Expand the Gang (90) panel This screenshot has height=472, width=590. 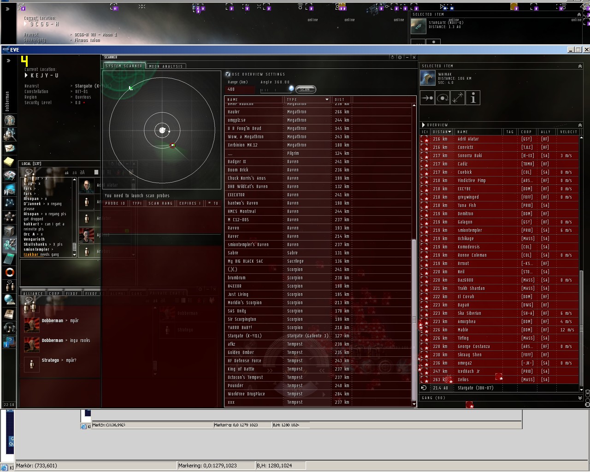(580, 398)
